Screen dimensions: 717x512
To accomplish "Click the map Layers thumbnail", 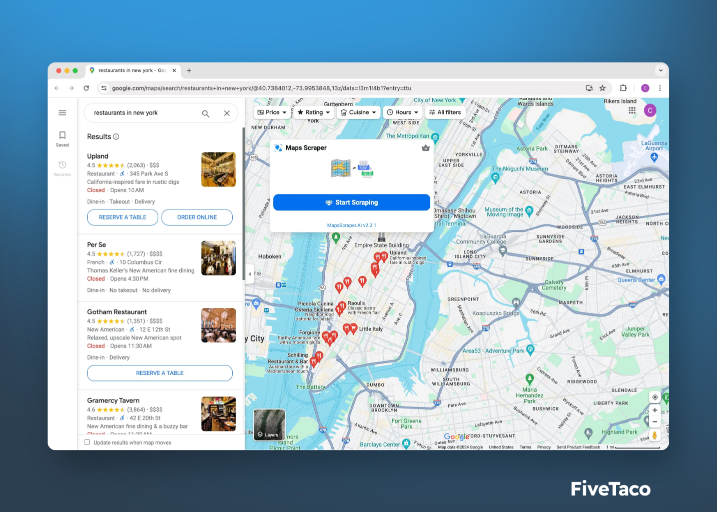I will click(x=269, y=425).
